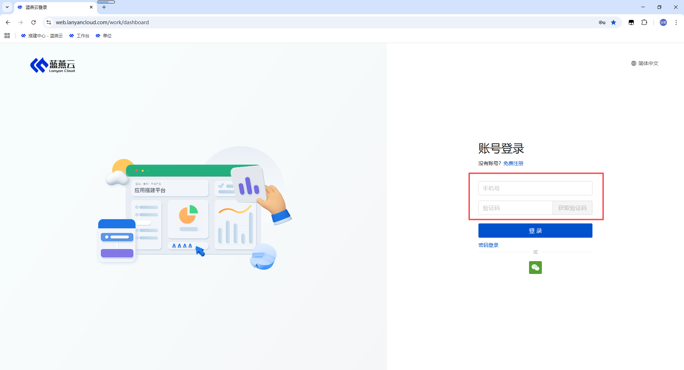Image resolution: width=684 pixels, height=370 pixels.
Task: Click the browser forward arrow
Action: tap(21, 22)
